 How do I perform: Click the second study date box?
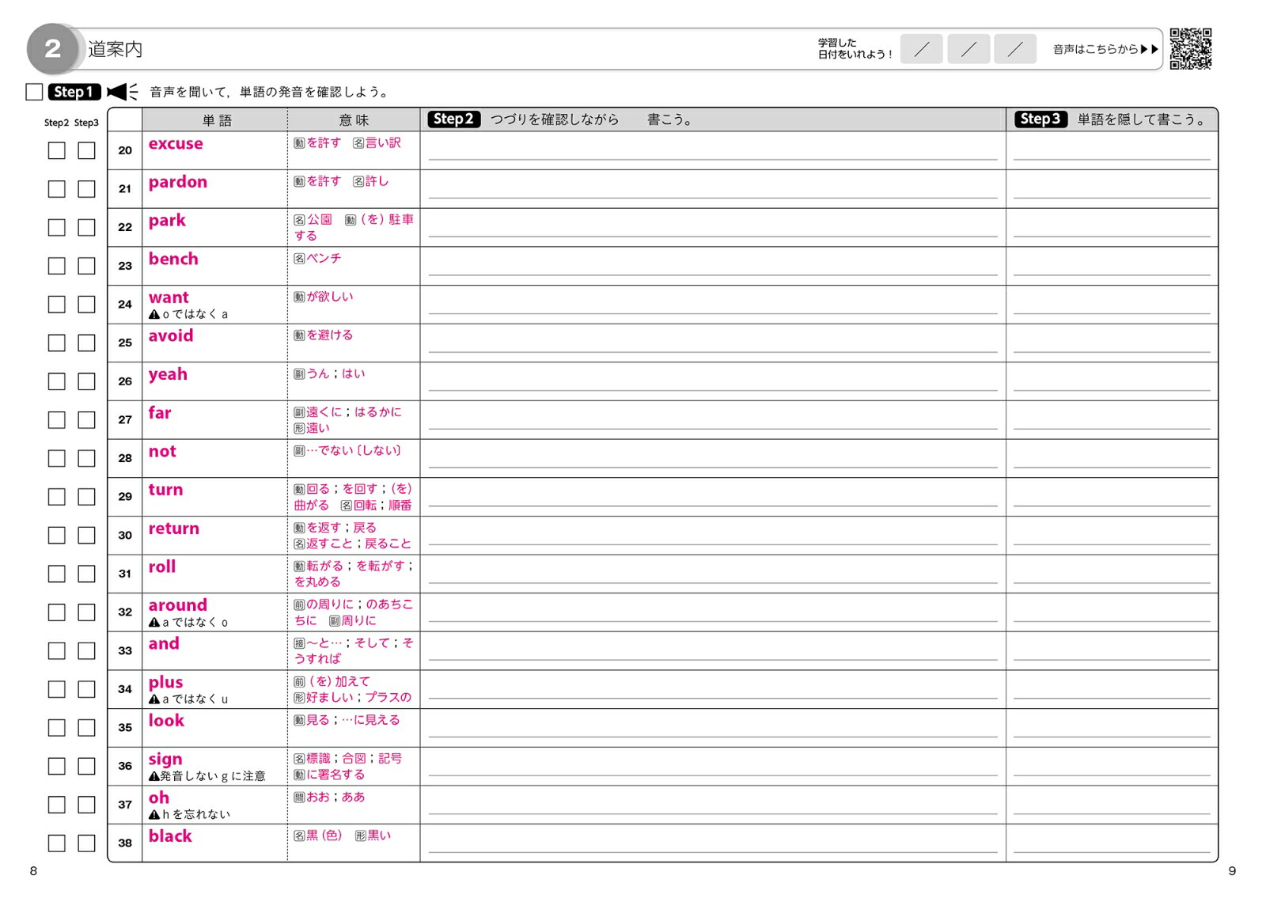click(968, 49)
